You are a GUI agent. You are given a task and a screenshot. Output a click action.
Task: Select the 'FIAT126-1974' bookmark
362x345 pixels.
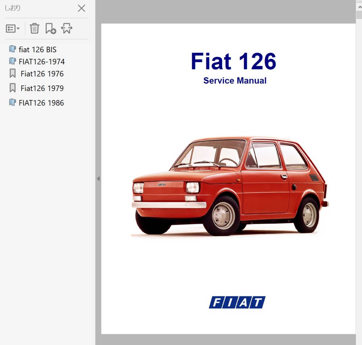pyautogui.click(x=42, y=62)
